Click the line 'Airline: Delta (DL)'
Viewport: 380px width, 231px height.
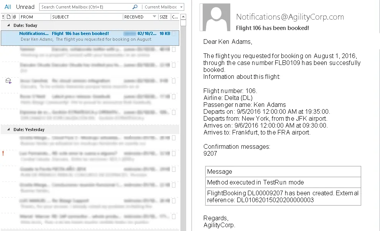click(228, 98)
